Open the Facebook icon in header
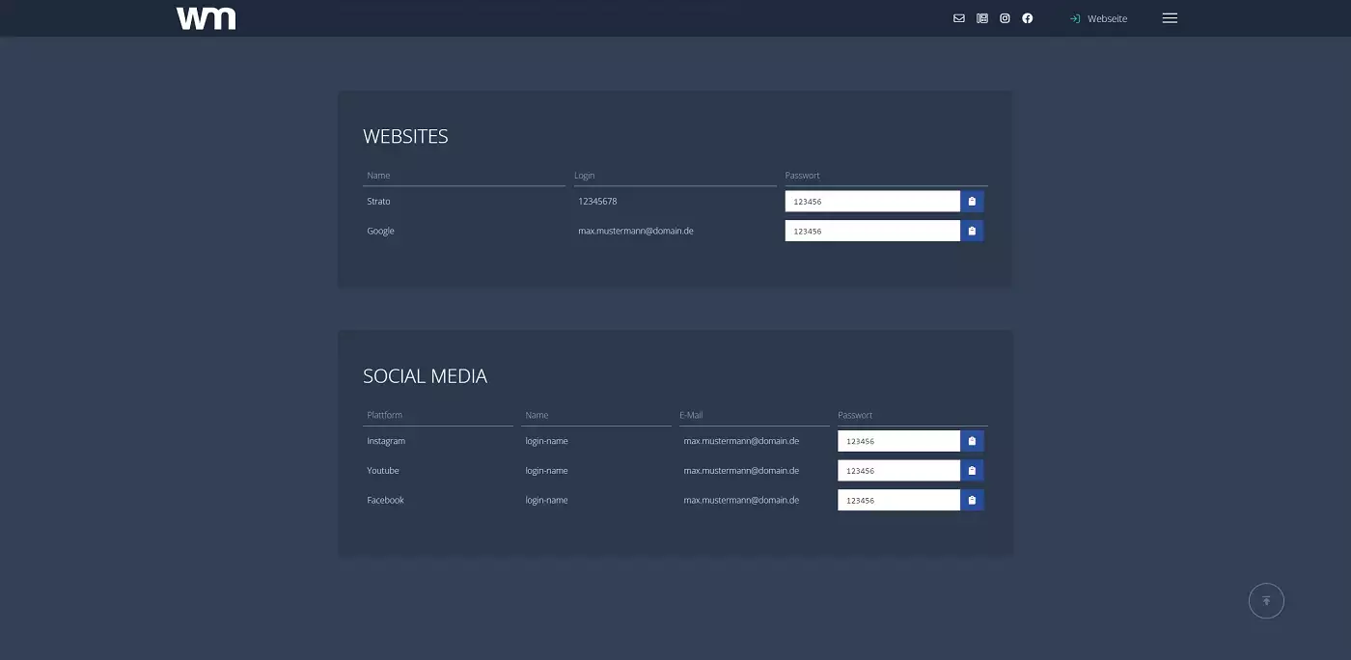Viewport: 1351px width, 660px height. 1028,18
